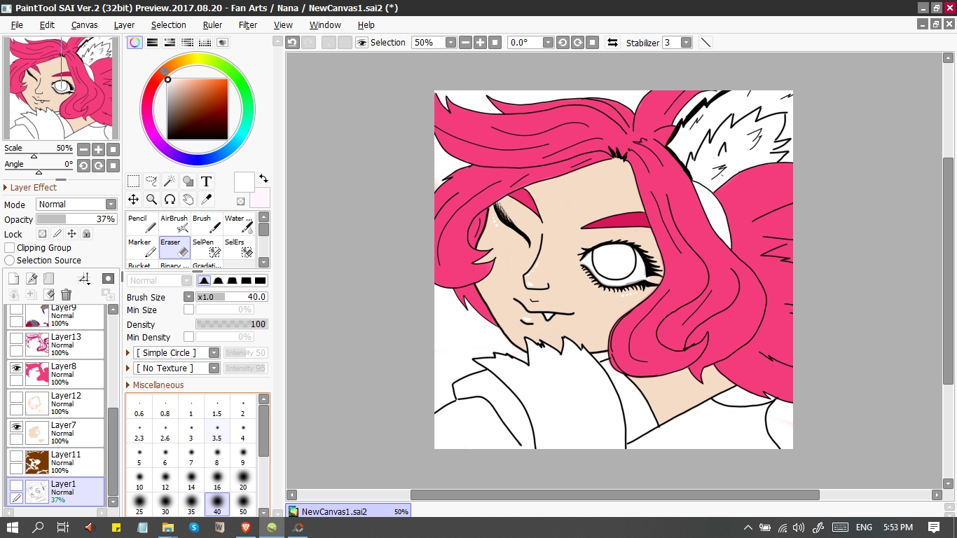Select the Magic Wand tool
Screen dimensions: 957x538
[170, 181]
